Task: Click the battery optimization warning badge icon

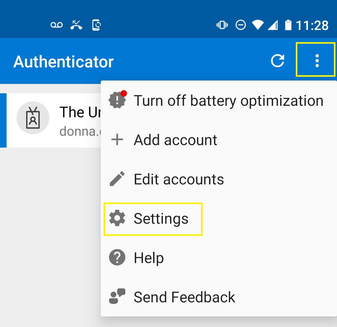Action: point(117,100)
